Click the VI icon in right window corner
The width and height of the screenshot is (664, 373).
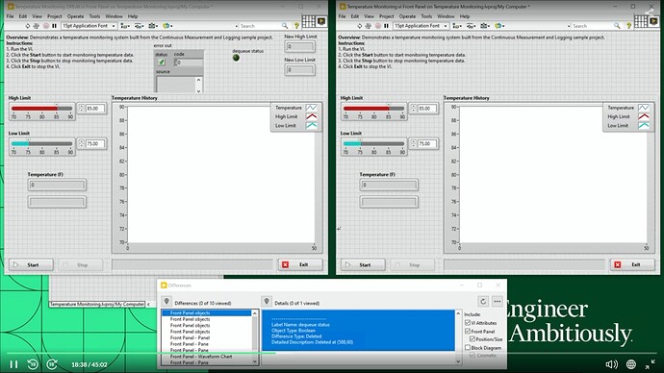point(653,21)
